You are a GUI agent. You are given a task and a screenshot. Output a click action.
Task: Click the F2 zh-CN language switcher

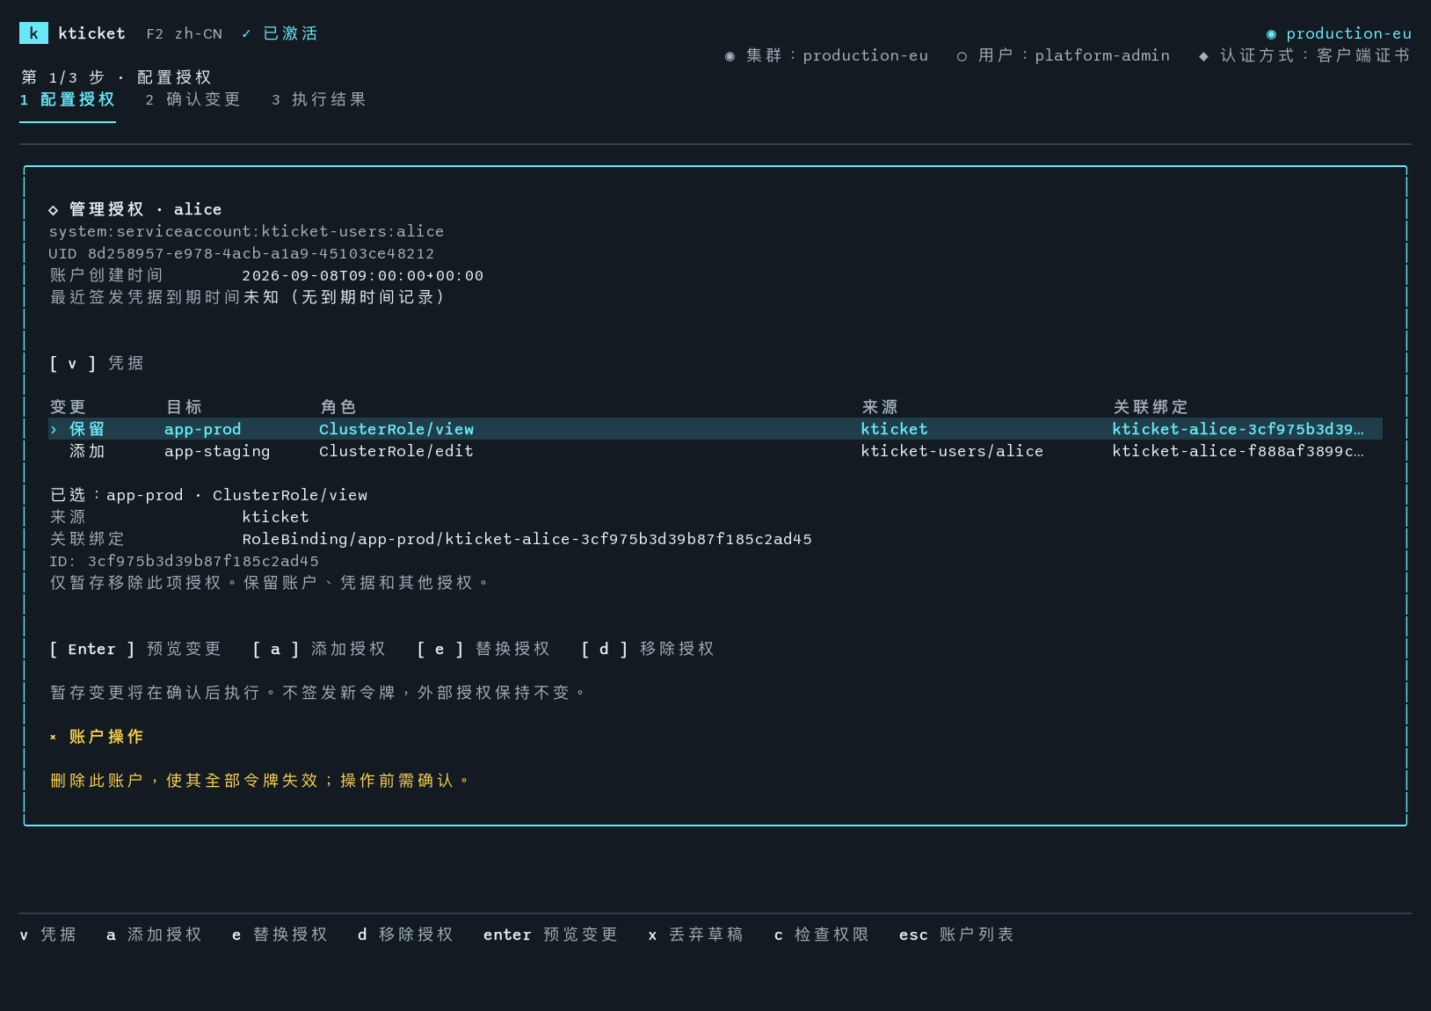[x=185, y=33]
